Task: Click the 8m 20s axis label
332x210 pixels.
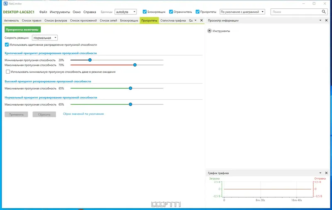Action: tap(260, 200)
